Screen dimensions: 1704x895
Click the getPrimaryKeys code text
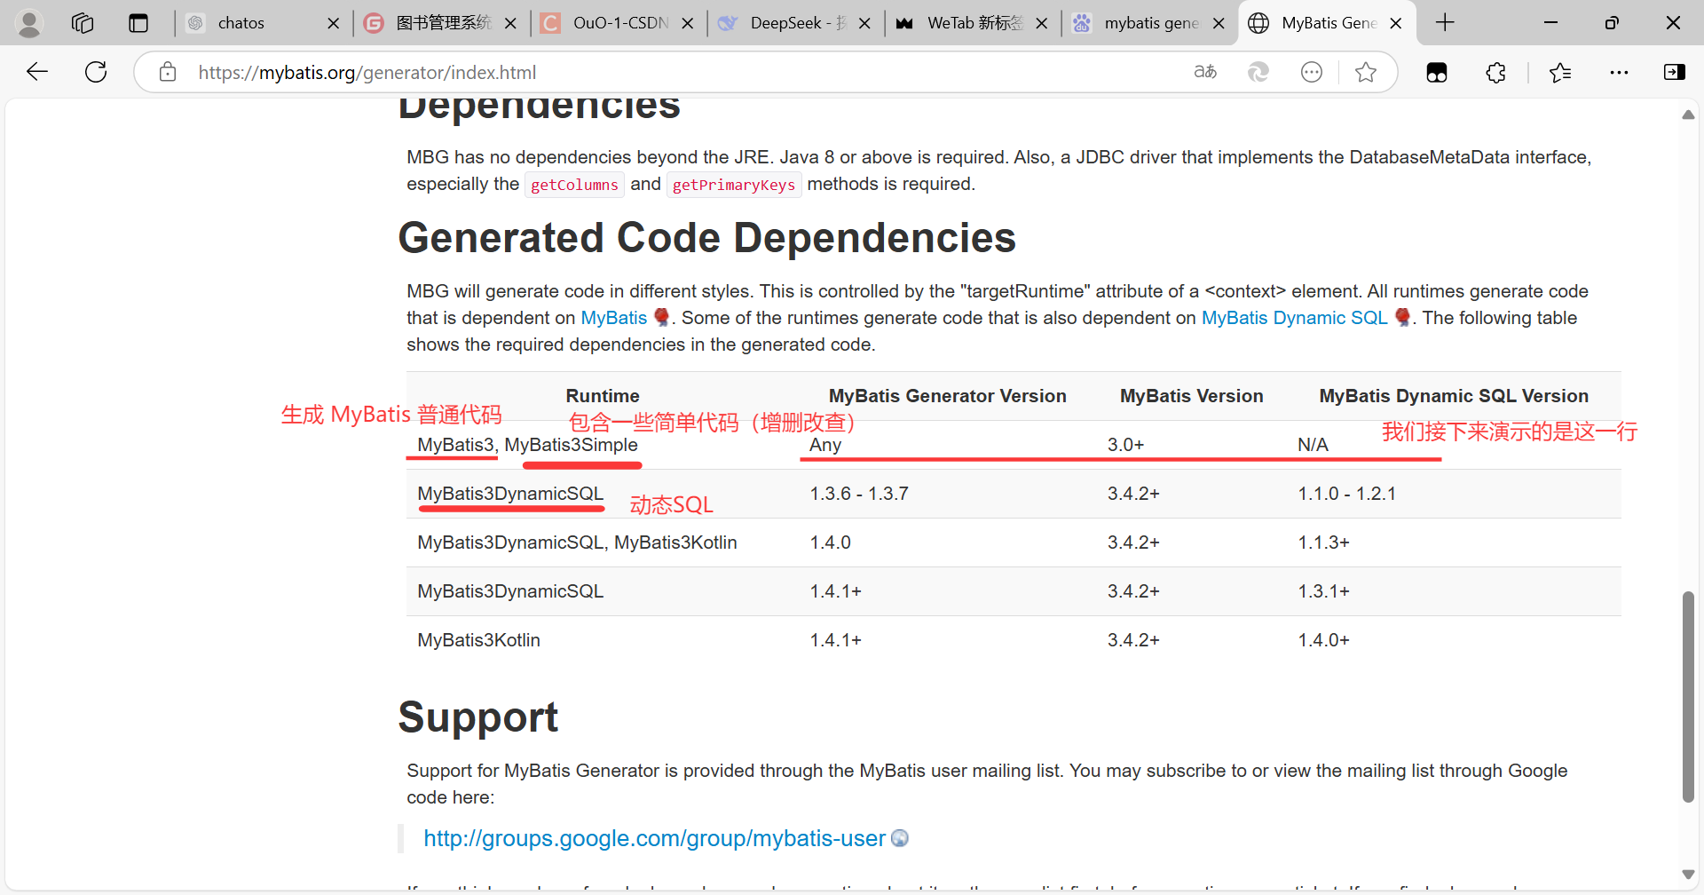point(734,185)
